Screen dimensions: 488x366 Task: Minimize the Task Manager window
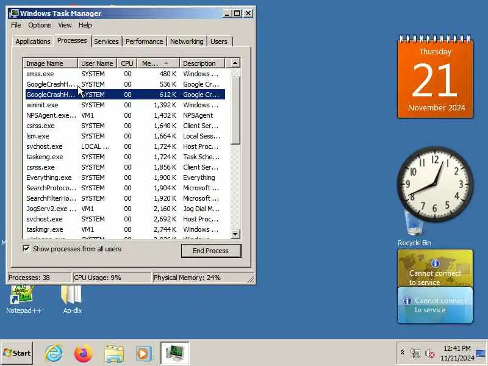tap(227, 13)
